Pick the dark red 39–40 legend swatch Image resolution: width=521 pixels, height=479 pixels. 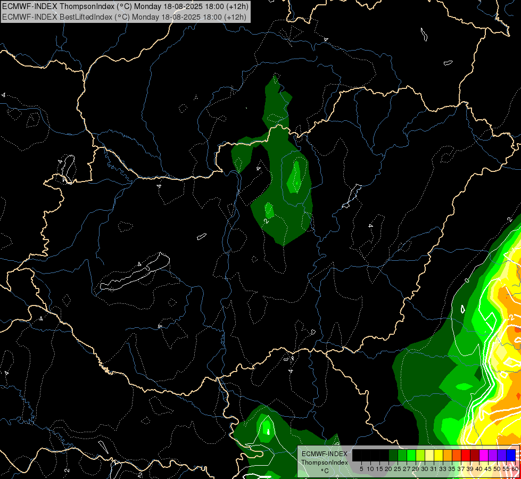(x=475, y=455)
